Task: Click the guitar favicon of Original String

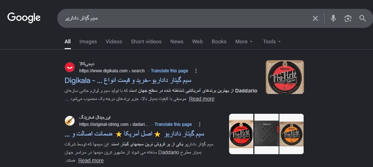Action: [70, 121]
